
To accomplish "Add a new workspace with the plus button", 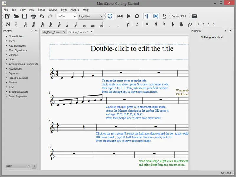I will pos(34,166).
